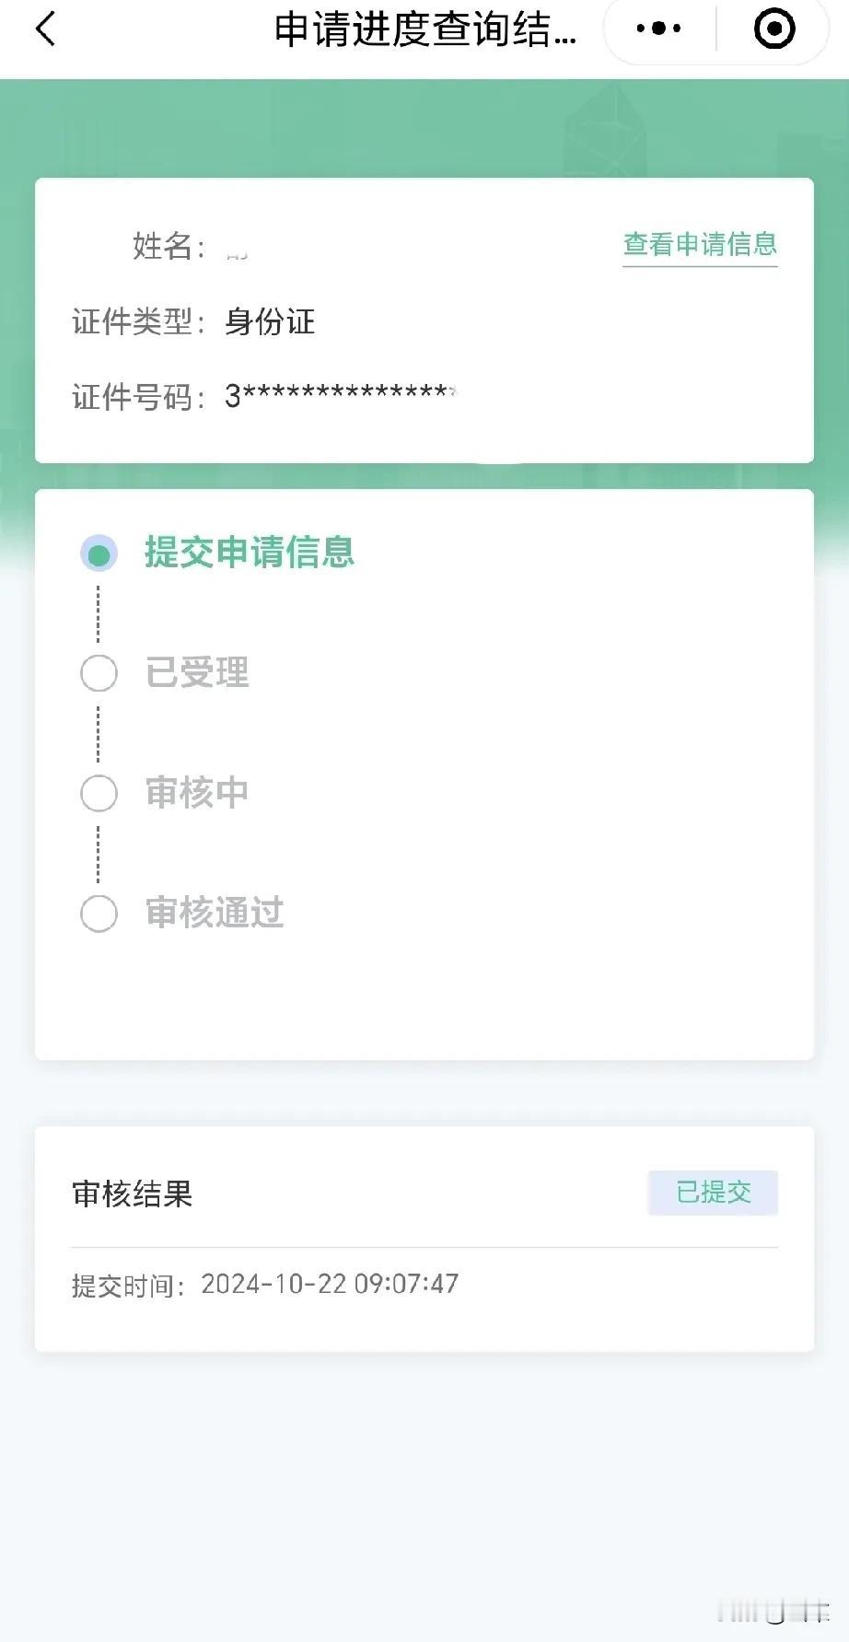Select the 审核通过 step circle
849x1642 pixels.
[99, 914]
